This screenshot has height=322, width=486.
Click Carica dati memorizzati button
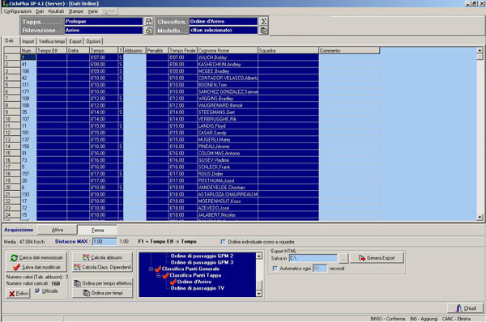click(x=36, y=257)
